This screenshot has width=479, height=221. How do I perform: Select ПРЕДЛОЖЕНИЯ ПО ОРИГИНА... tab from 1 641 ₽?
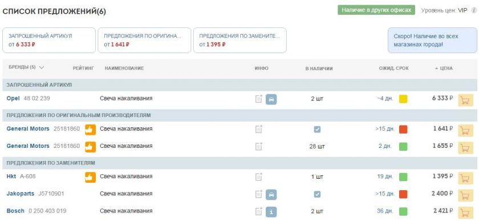pos(144,40)
